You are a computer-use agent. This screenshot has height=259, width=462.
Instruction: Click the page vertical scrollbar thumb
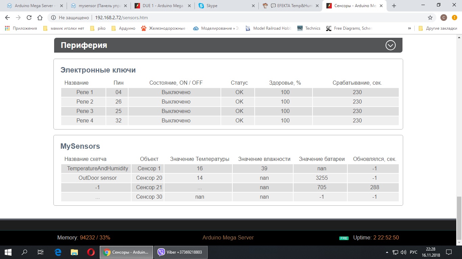tap(459, 219)
